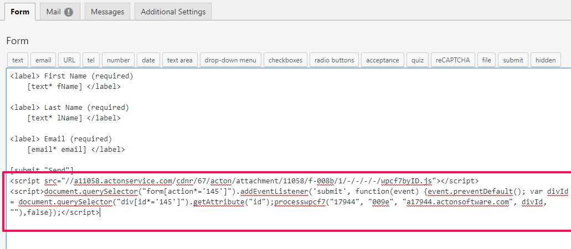Screen dimensions: 571x249
Task: Click the '<label> First Name (required)' line
Action: (x=72, y=76)
